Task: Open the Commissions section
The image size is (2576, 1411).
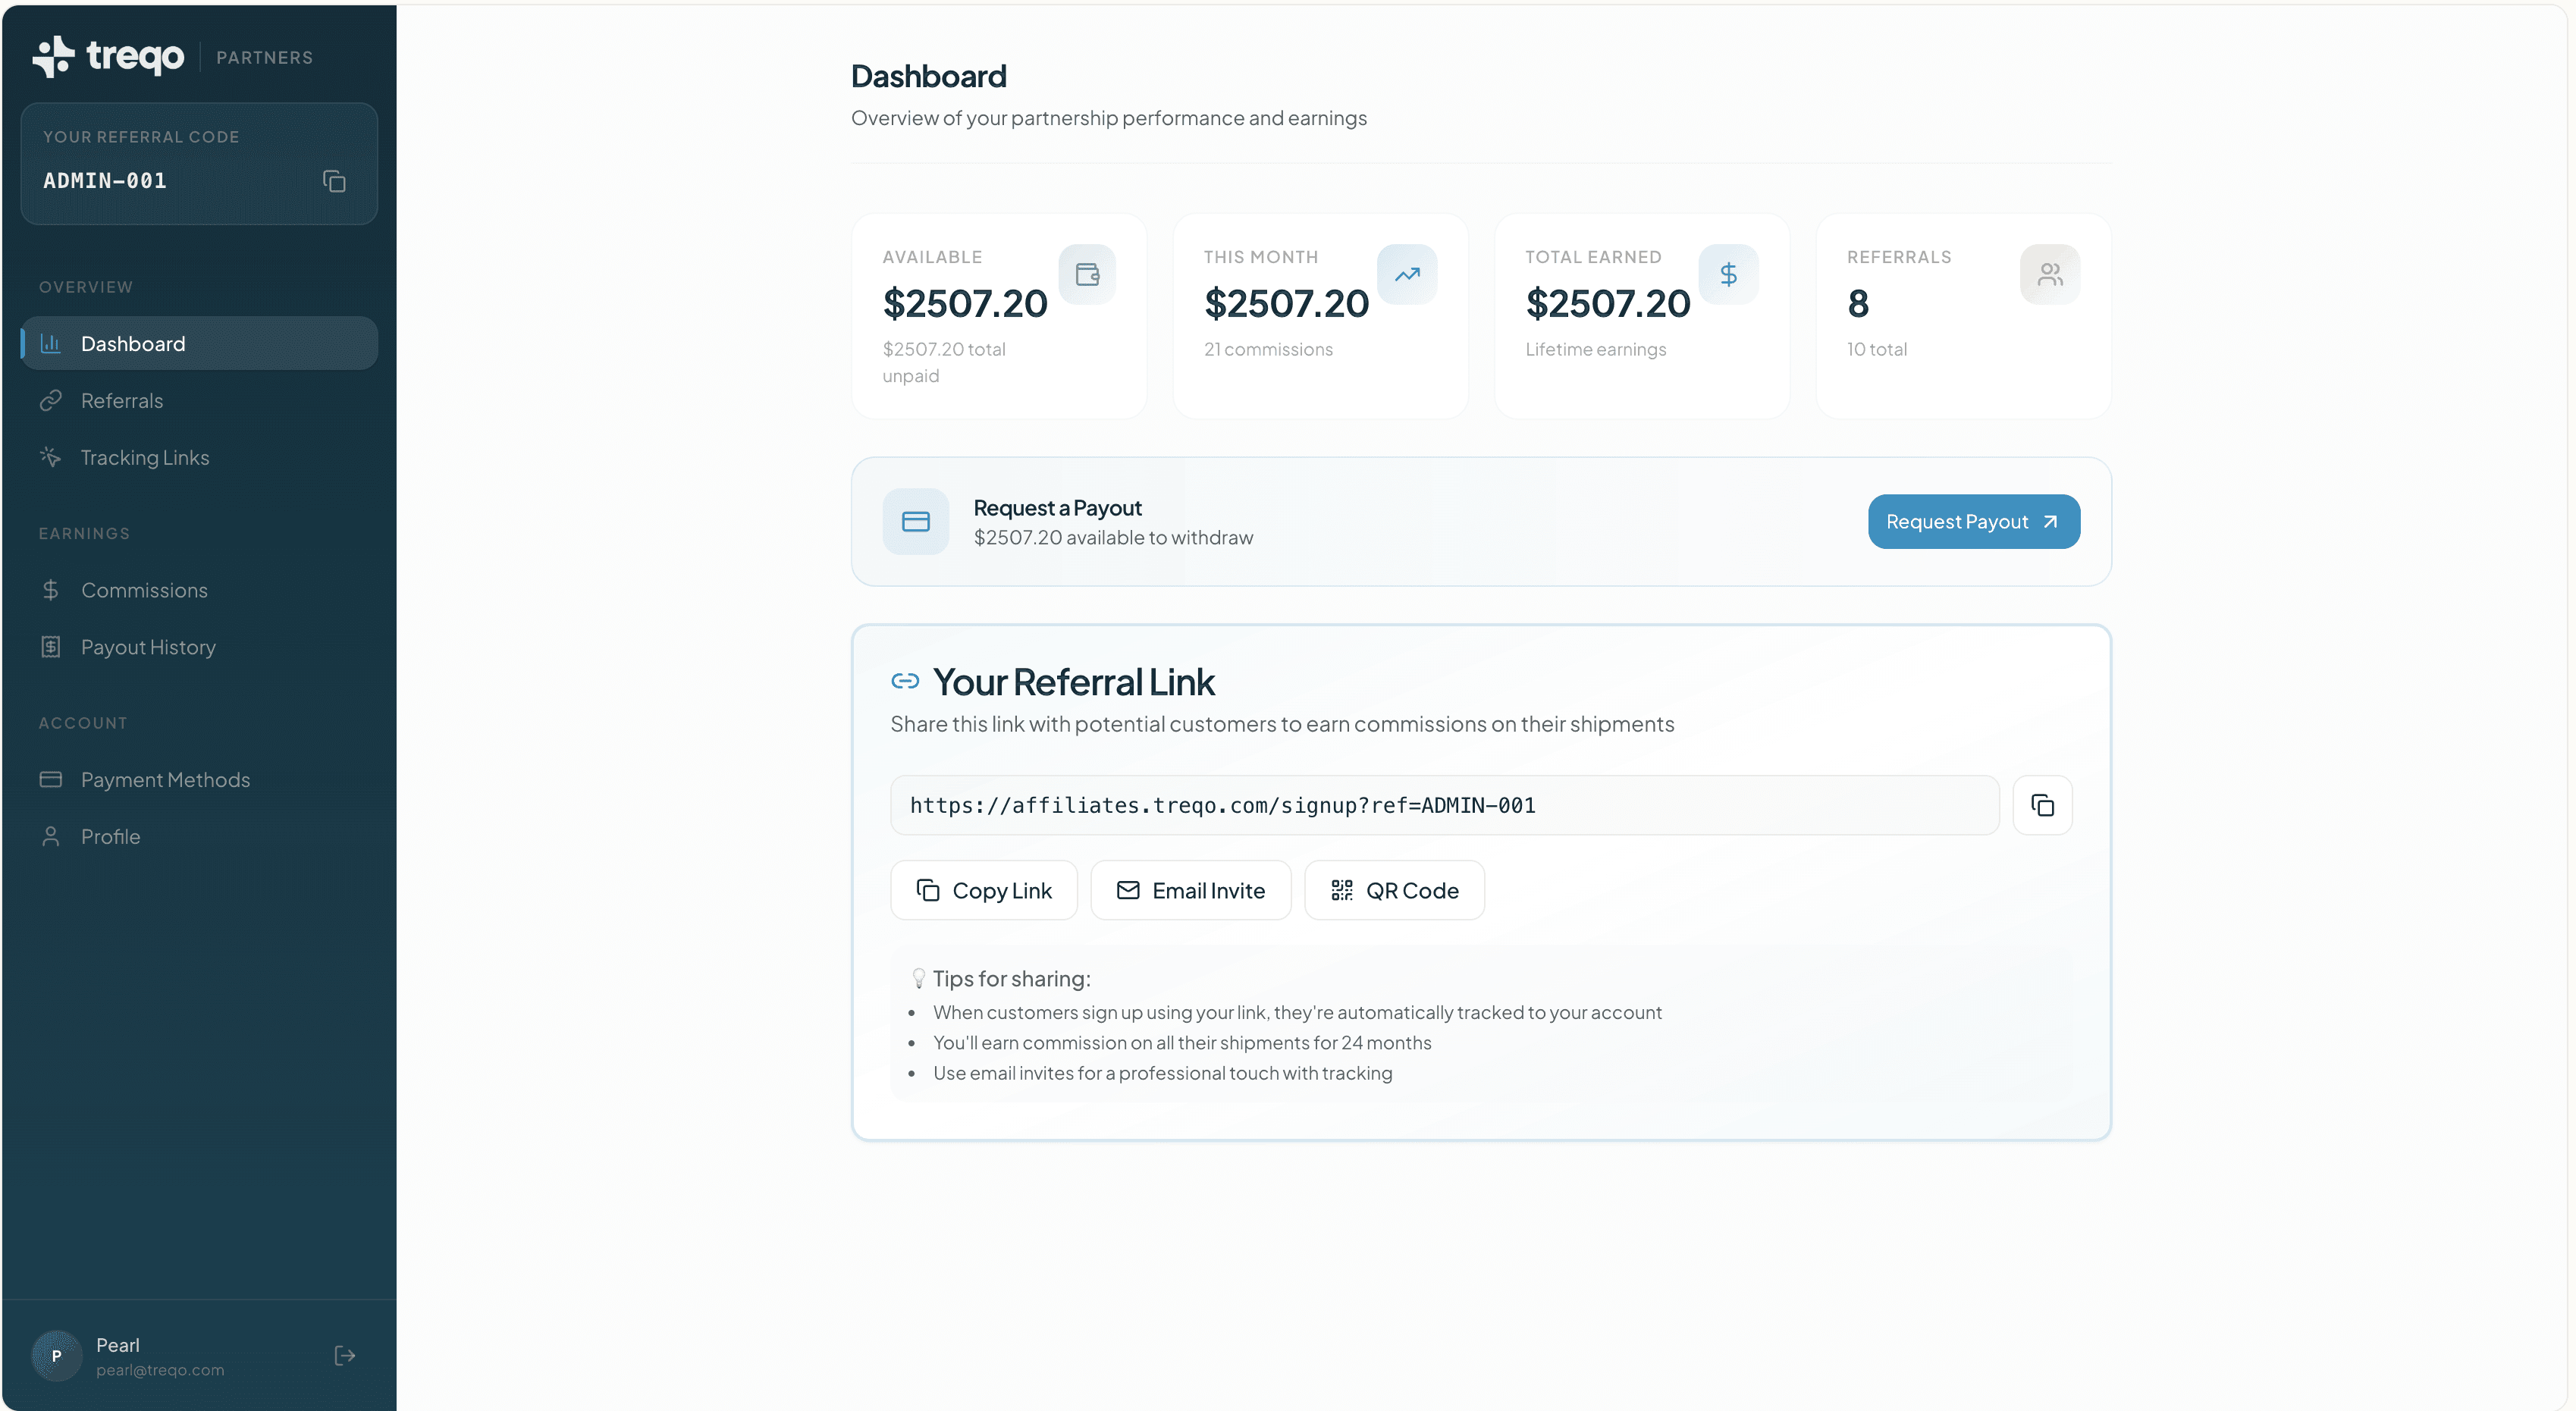Action: tap(144, 590)
